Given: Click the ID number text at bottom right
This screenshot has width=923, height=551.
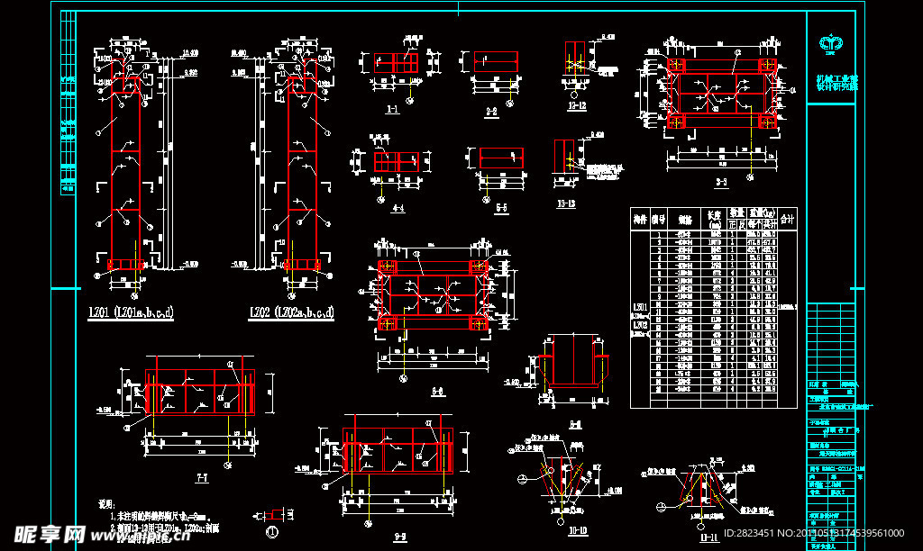Looking at the screenshot, I should (x=800, y=534).
